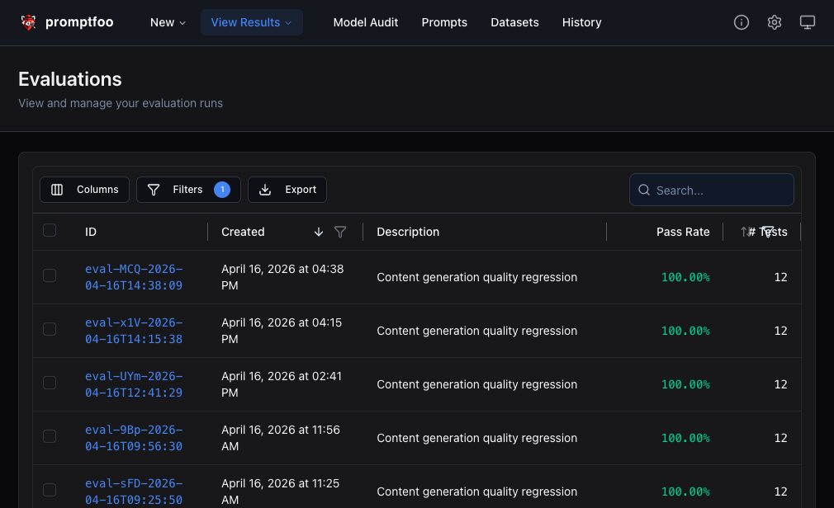Click the sort arrow in Created column
Viewport: 834px width, 508px height.
tap(319, 232)
